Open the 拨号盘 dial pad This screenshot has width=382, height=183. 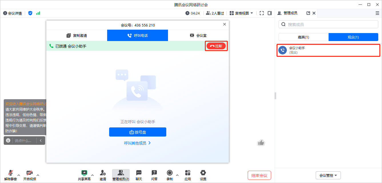tap(137, 132)
